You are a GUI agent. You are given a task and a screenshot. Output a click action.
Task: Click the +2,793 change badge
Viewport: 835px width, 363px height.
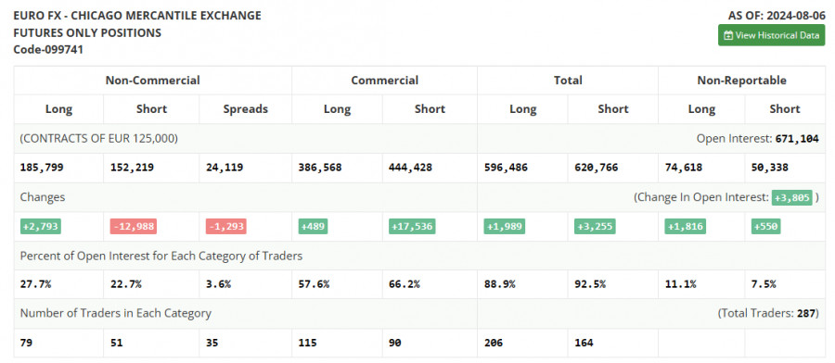(x=41, y=226)
